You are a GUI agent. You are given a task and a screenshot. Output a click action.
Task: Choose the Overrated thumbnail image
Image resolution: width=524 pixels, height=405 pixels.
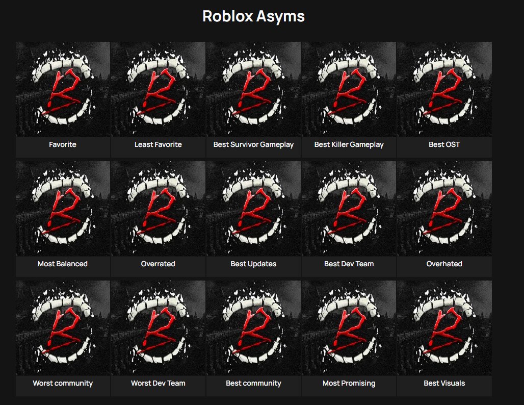(158, 208)
